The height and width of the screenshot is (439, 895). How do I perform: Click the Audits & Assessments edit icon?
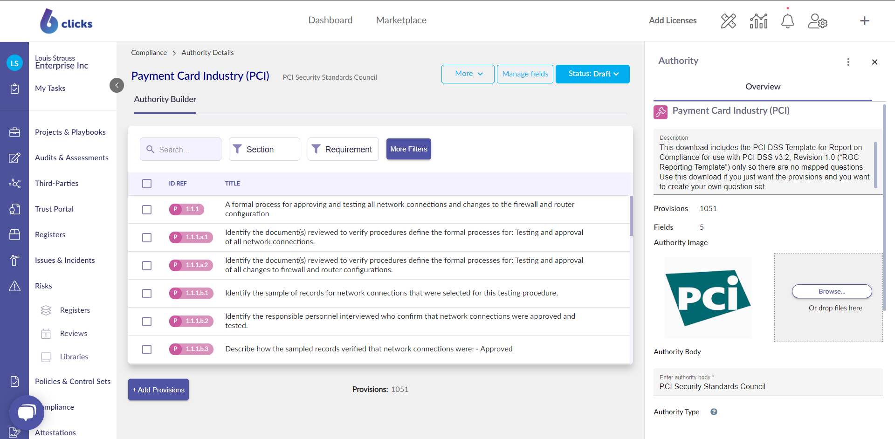14,158
